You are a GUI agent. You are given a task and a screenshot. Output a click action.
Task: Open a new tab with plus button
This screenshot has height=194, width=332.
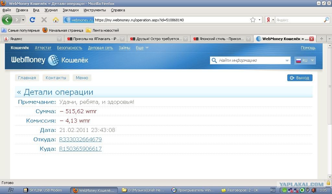point(321,39)
